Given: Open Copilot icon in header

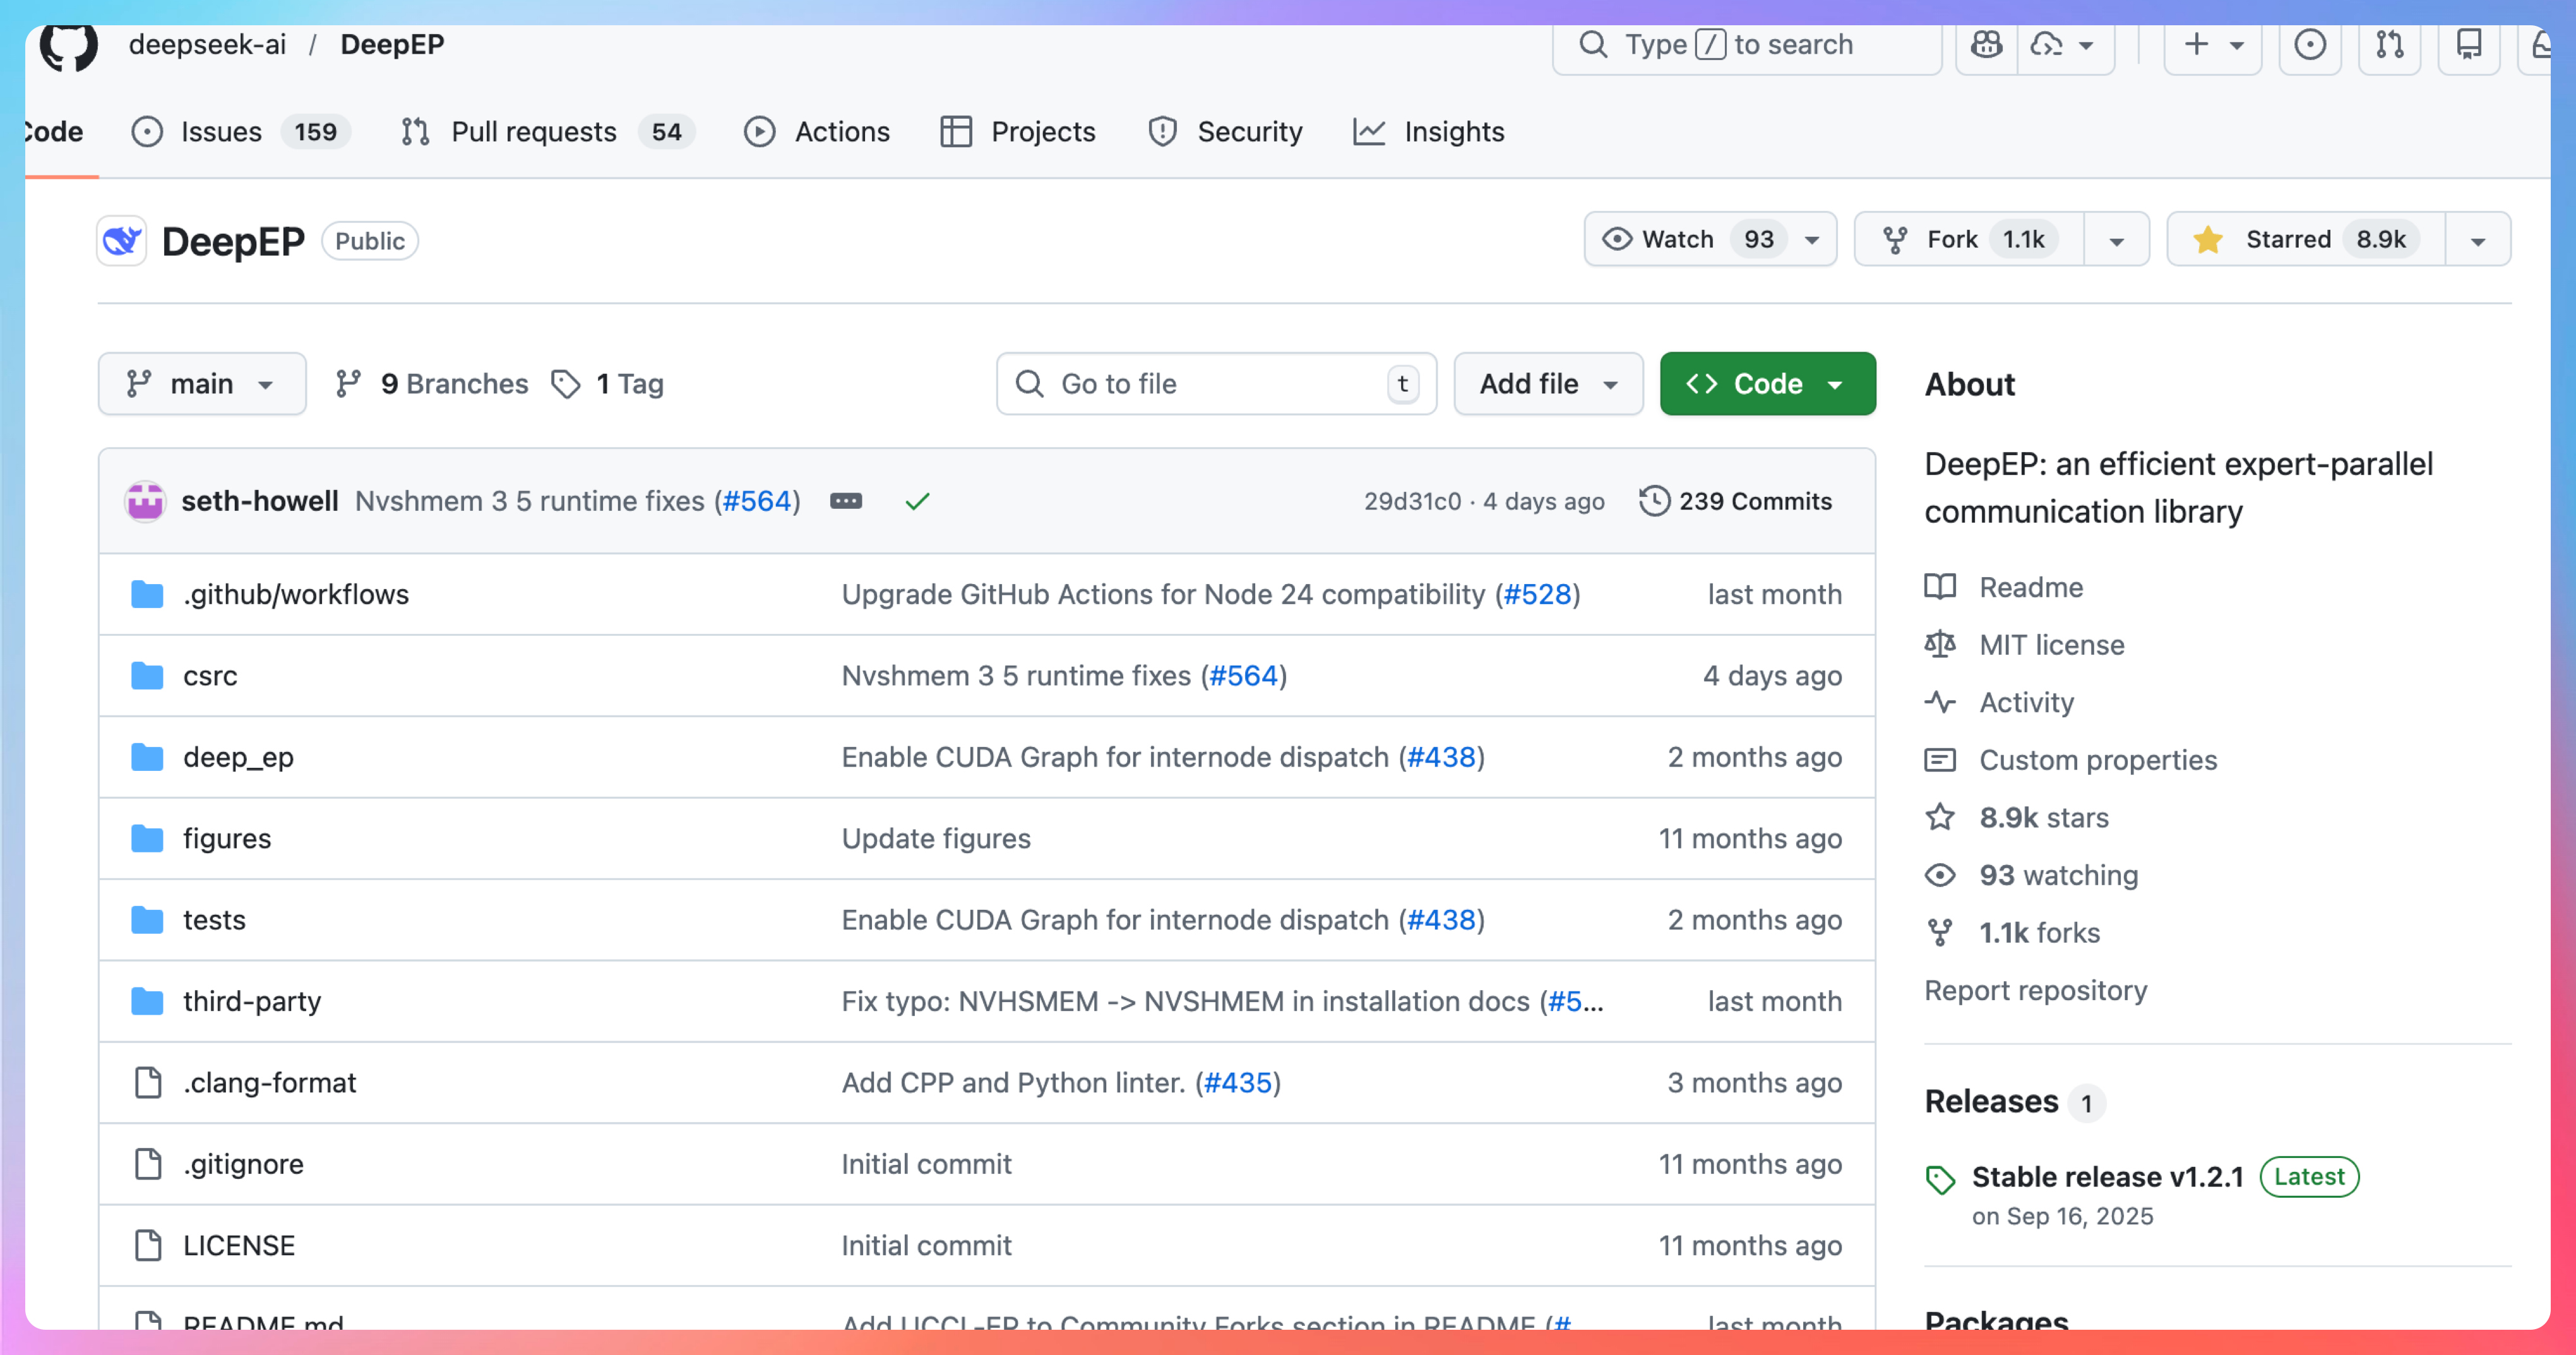Looking at the screenshot, I should point(1986,45).
